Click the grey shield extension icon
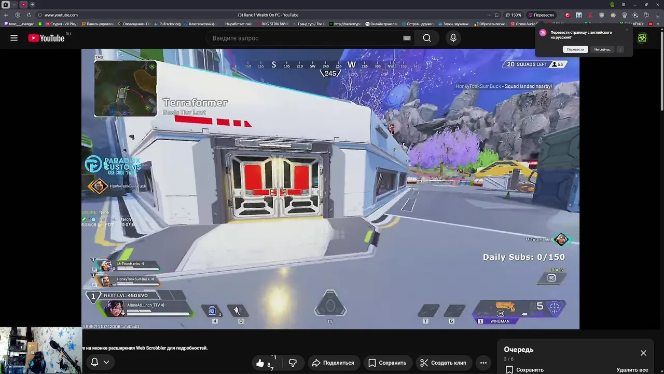 [x=601, y=15]
